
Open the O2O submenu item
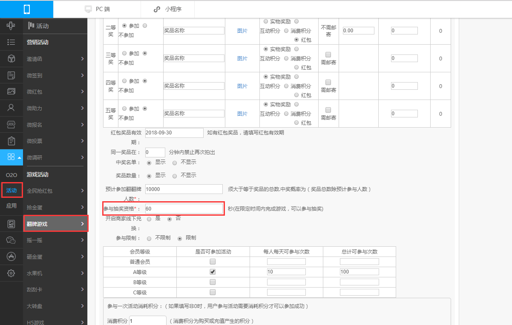click(x=12, y=175)
